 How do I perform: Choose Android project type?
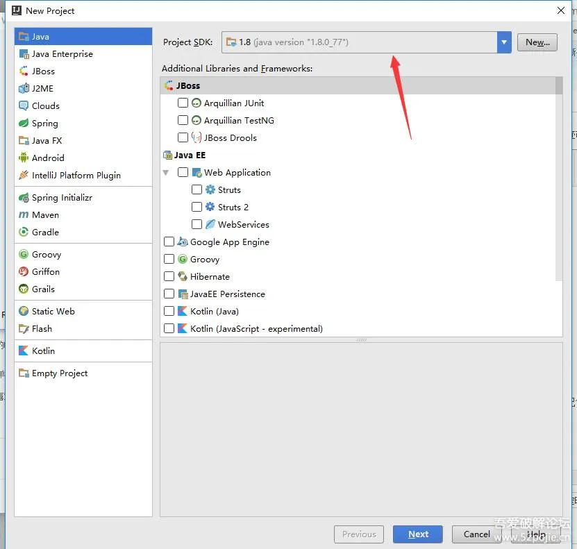coord(83,158)
